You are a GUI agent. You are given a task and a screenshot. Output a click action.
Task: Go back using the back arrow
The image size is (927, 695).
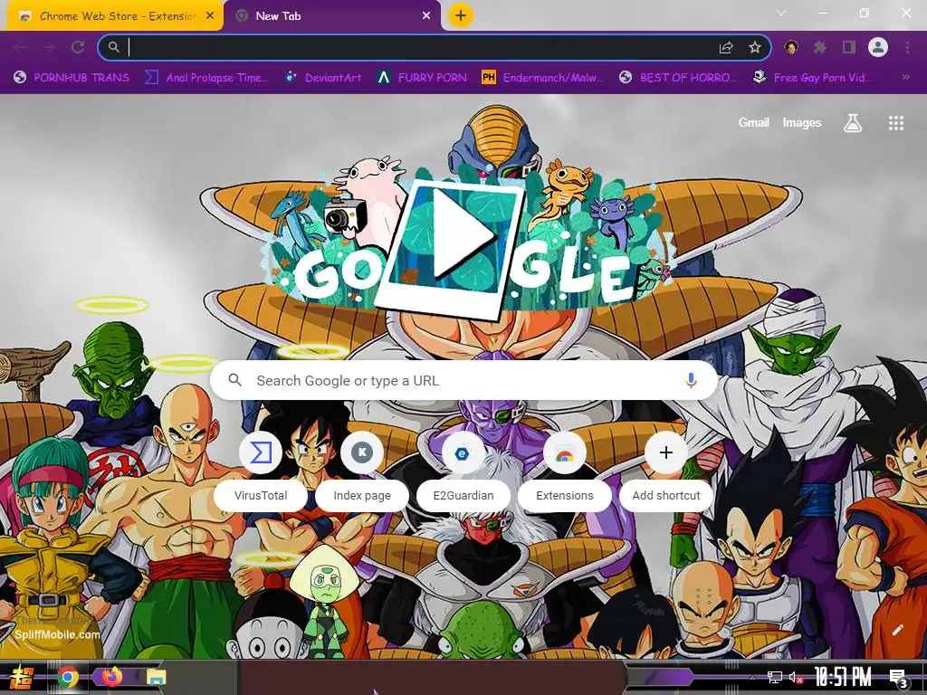click(20, 47)
